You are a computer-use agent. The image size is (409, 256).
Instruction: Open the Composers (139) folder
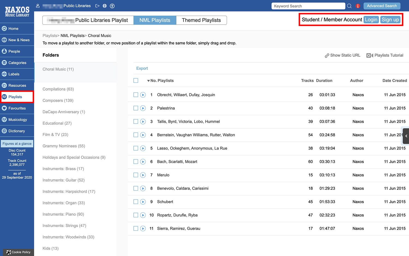pyautogui.click(x=58, y=100)
